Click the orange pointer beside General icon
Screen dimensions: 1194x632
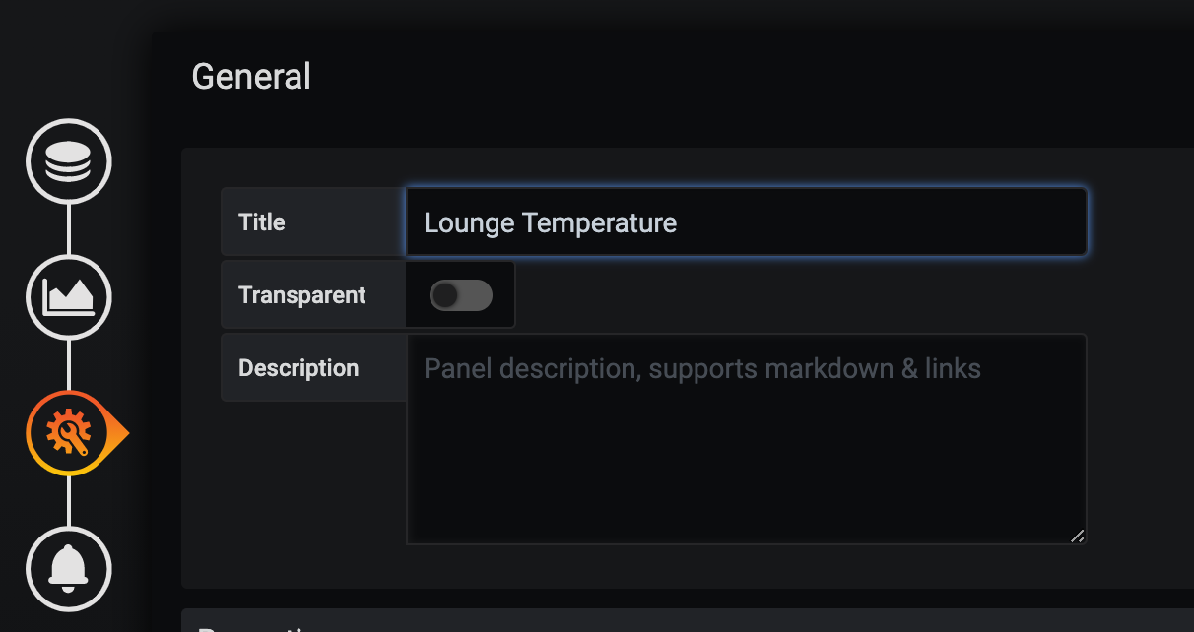pos(120,433)
